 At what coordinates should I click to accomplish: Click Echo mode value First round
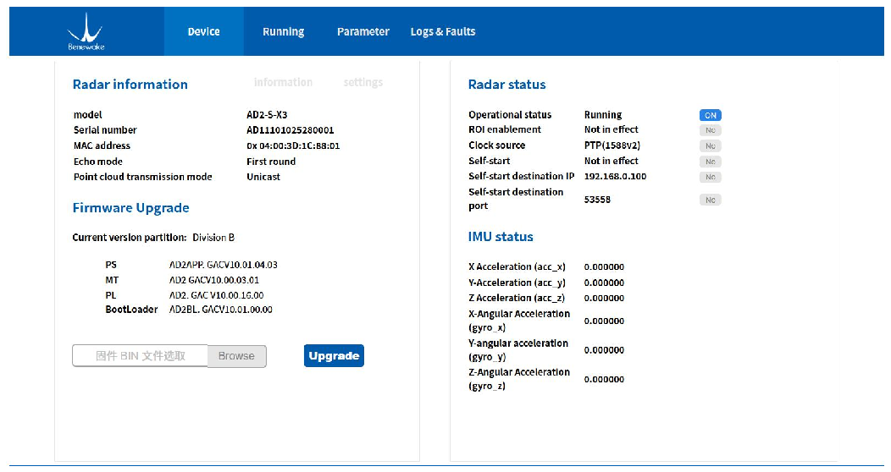pyautogui.click(x=271, y=162)
